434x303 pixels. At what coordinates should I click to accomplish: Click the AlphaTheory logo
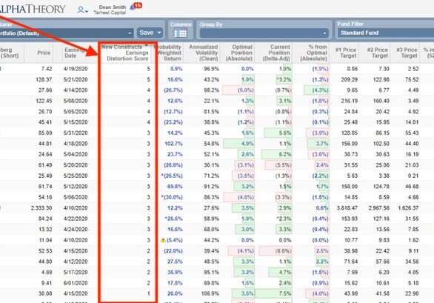[x=33, y=9]
